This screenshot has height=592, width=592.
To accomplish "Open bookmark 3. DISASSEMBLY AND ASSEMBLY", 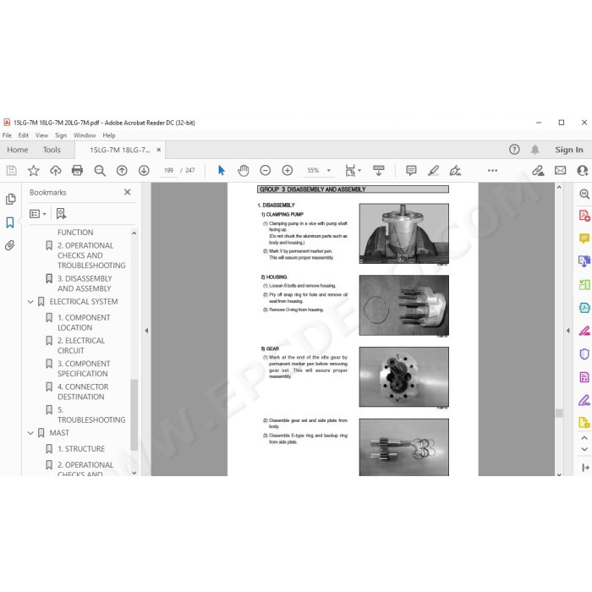I will [x=85, y=283].
